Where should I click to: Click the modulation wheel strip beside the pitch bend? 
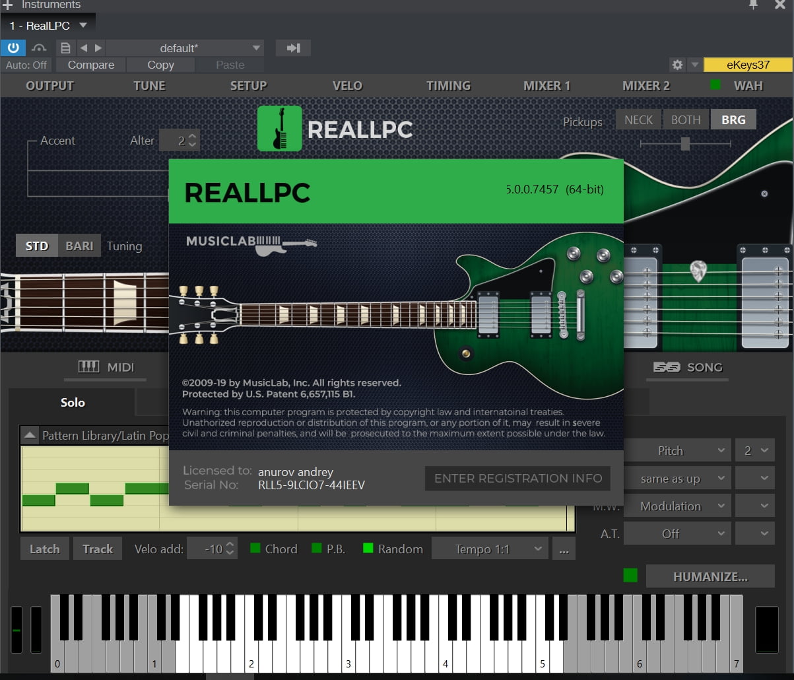coord(36,630)
